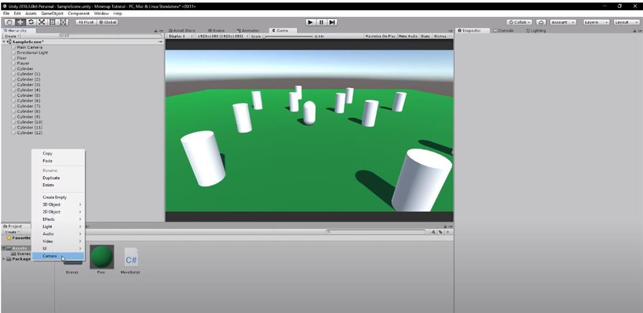The height and width of the screenshot is (313, 643).
Task: Toggle Stats overlay in Game view
Action: coord(425,36)
